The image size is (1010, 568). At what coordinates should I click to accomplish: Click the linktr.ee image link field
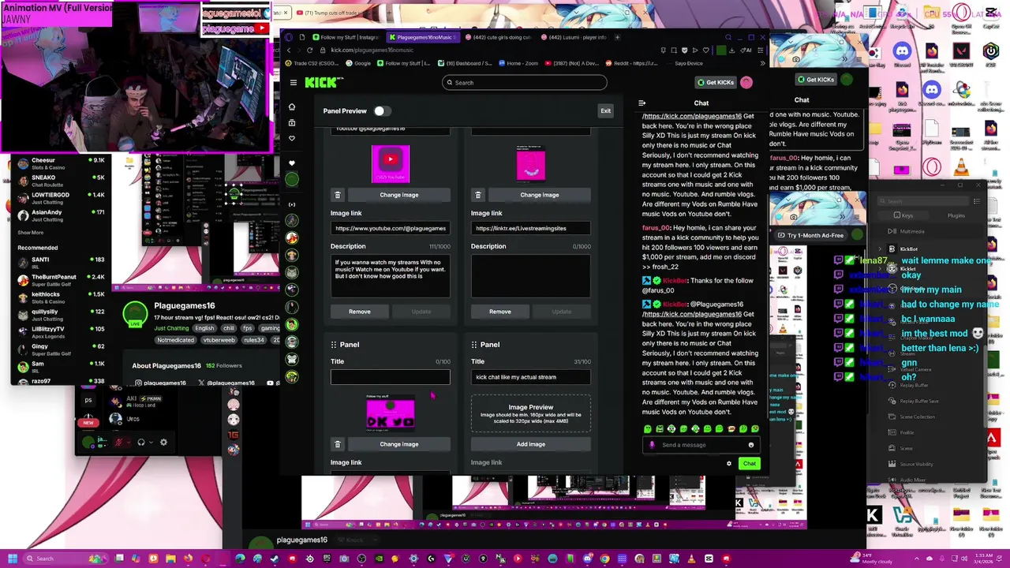coord(531,228)
